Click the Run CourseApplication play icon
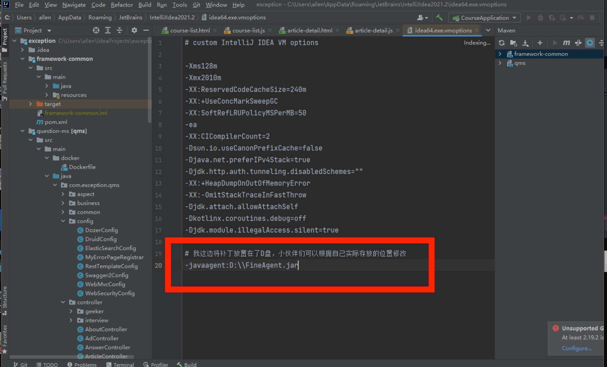 click(529, 17)
